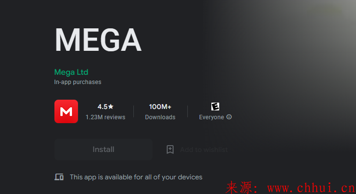Click the red MEGA app icon

point(66,111)
